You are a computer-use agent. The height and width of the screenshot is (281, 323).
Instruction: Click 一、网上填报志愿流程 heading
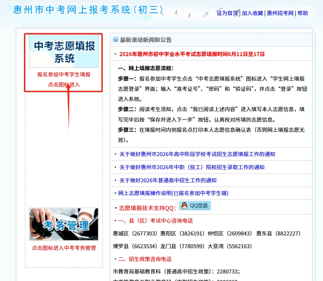coord(146,68)
